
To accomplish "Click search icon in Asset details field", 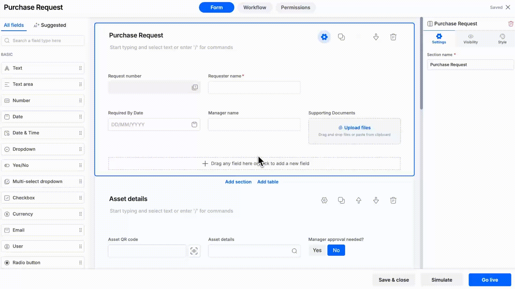I will point(294,251).
